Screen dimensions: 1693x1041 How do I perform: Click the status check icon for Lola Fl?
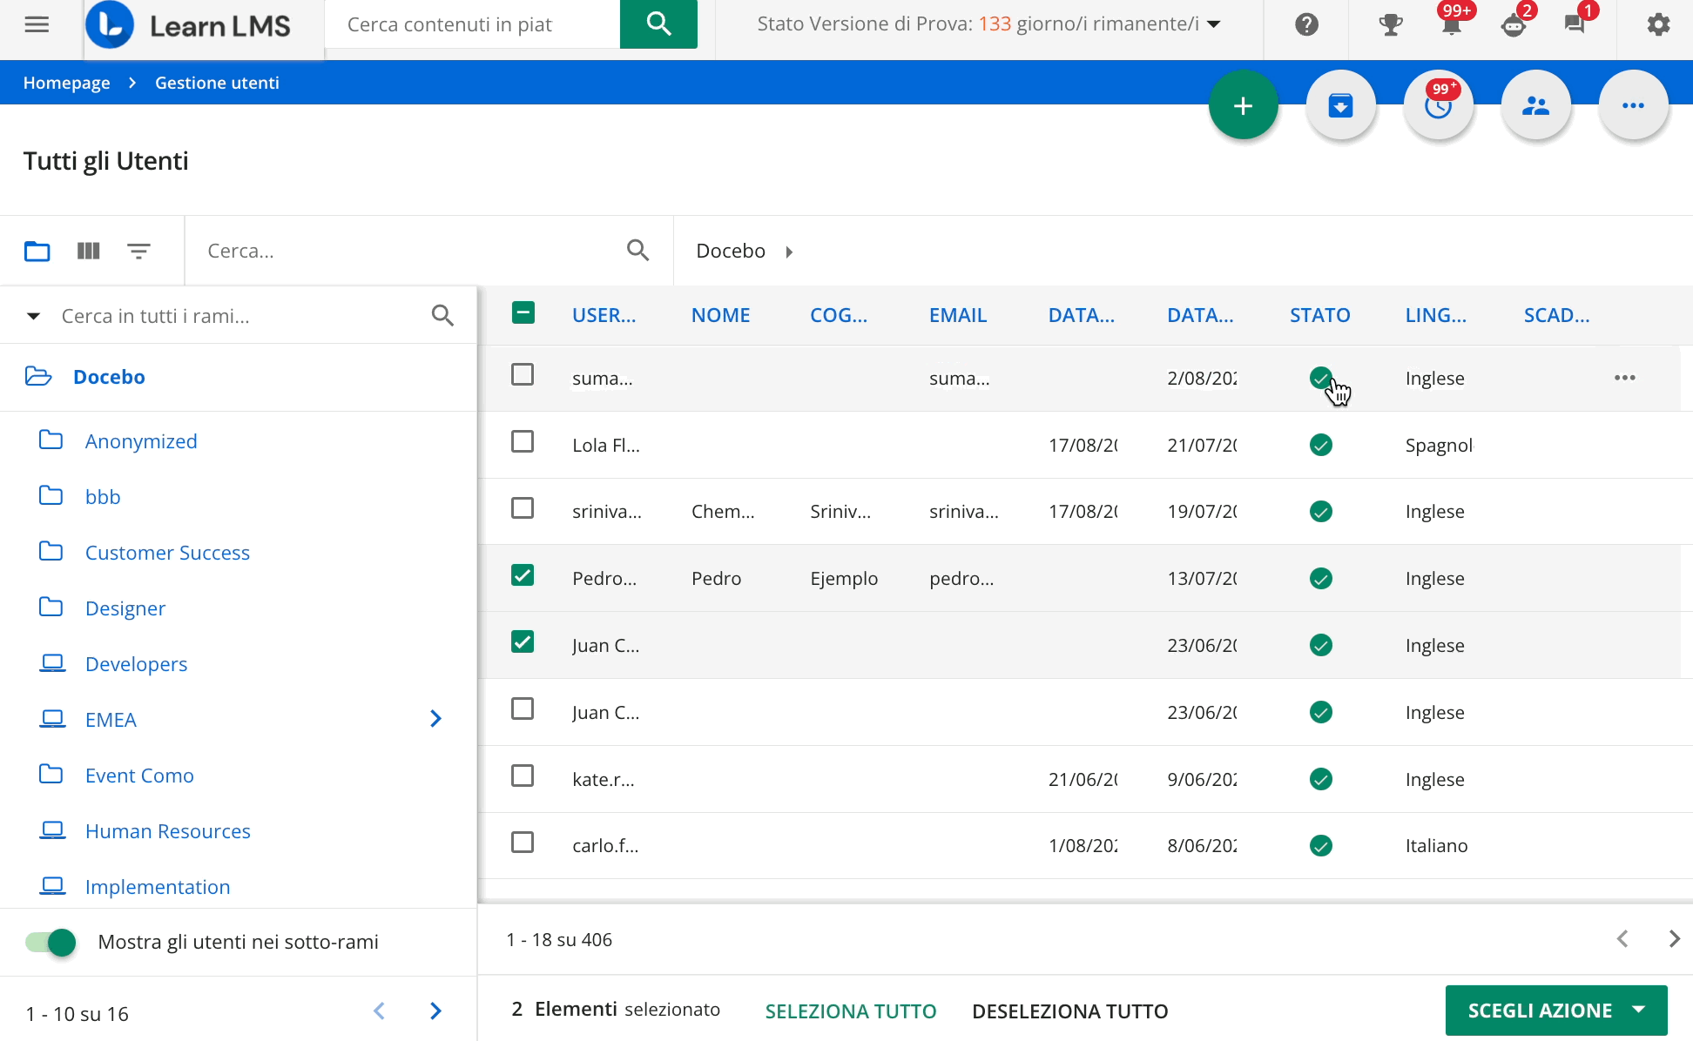coord(1321,445)
